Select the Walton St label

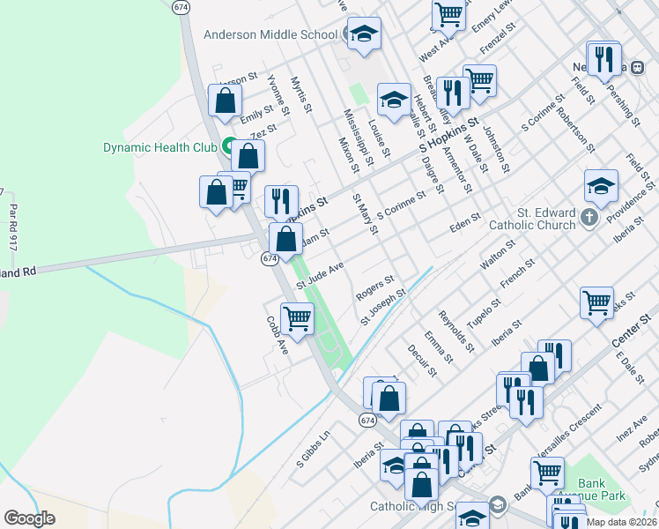(497, 255)
